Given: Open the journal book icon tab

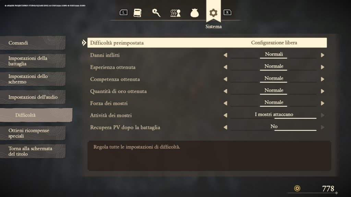Looking at the screenshot, I should pos(137,13).
